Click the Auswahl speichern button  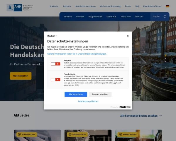pos(100,94)
